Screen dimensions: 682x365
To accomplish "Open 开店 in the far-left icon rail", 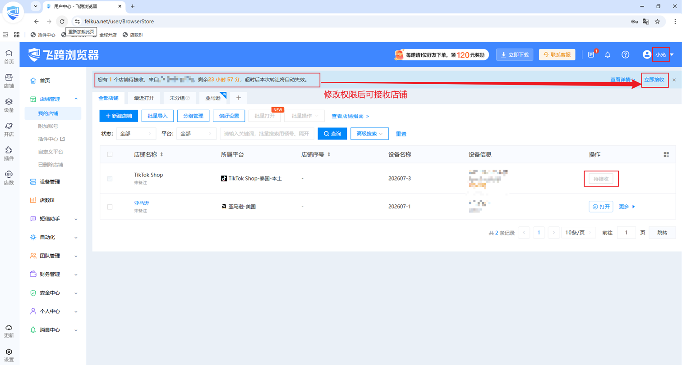I will point(9,130).
